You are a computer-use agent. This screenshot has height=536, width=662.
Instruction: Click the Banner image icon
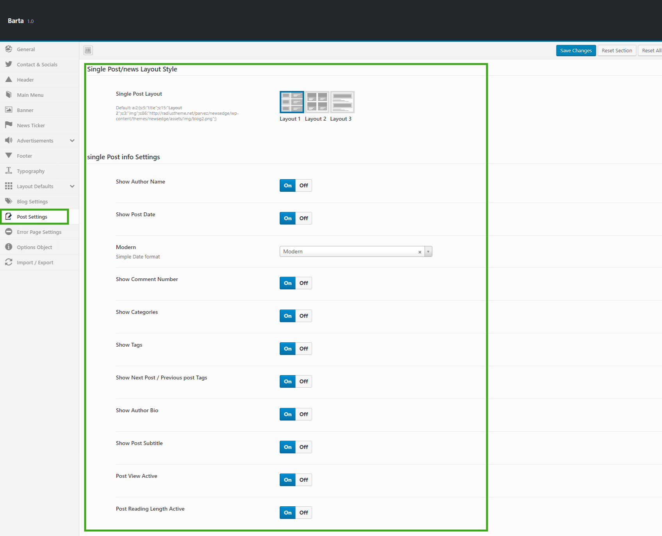click(9, 110)
